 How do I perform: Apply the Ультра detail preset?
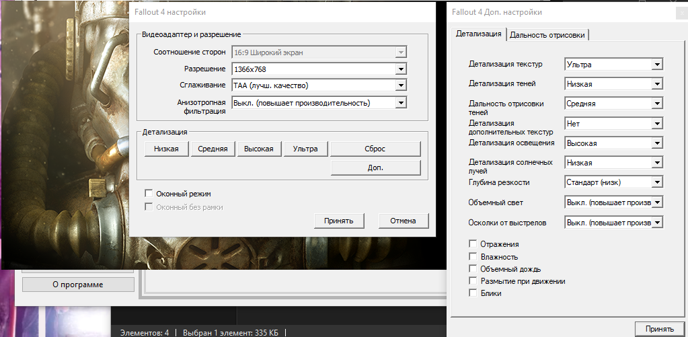click(x=305, y=149)
